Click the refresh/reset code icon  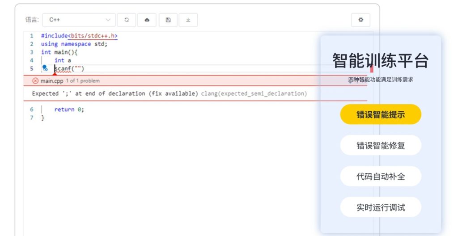127,20
